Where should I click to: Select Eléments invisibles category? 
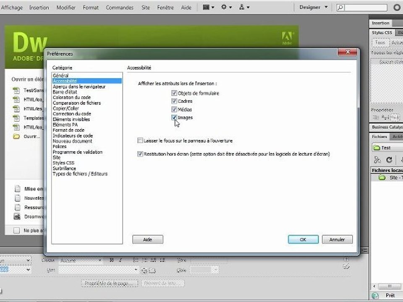[86, 119]
